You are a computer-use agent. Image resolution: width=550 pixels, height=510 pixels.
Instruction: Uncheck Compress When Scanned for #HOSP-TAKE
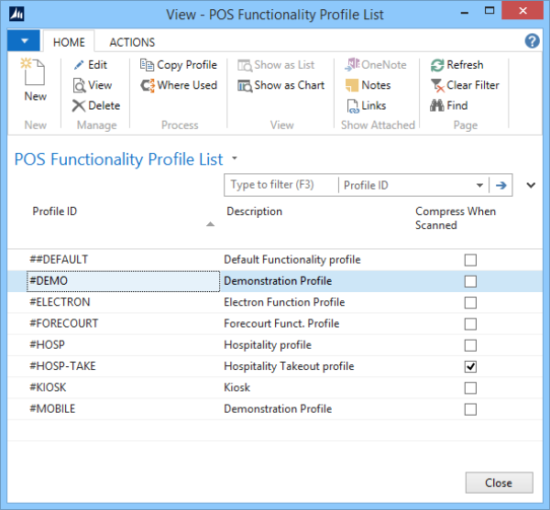coord(471,366)
